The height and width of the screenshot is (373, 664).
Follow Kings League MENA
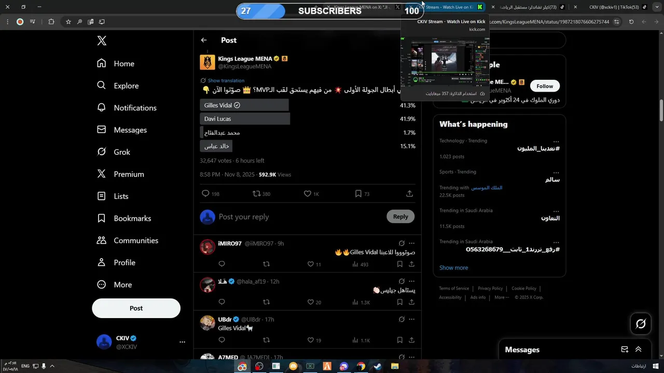point(545,86)
